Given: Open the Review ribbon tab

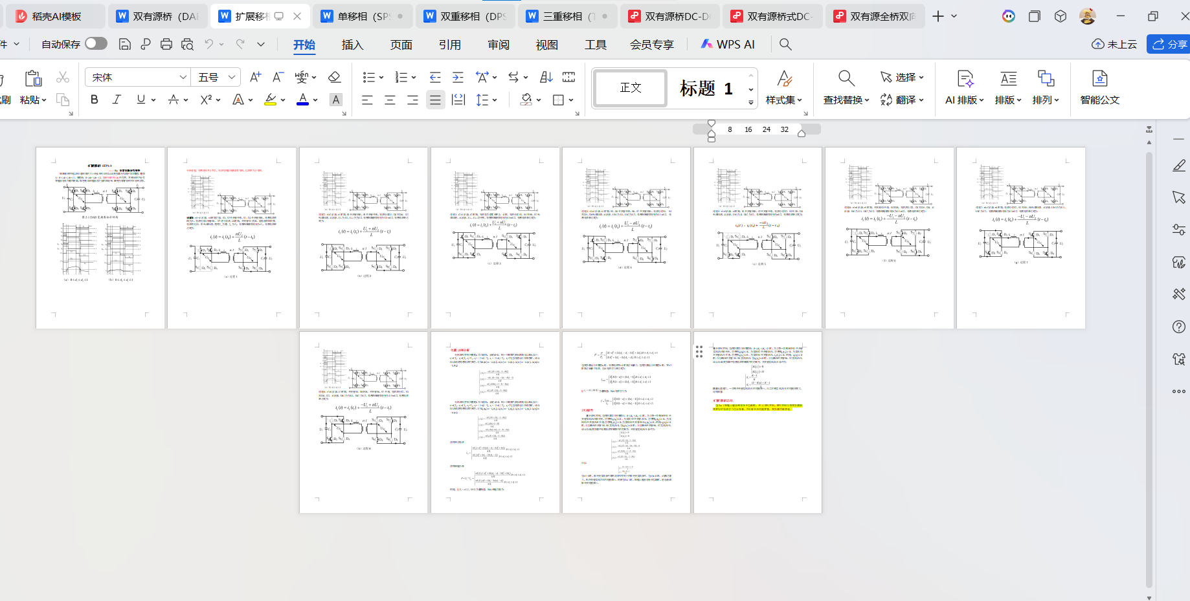Looking at the screenshot, I should pos(498,45).
